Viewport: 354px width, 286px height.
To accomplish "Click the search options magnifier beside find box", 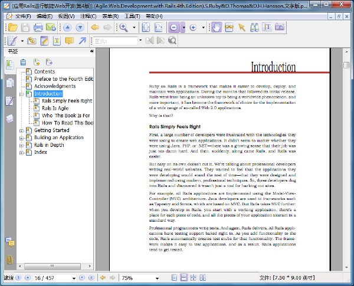I will tap(172, 41).
